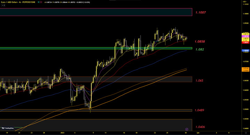Viewport: 250px width, 135px height.
Task: Select the blue moving average price tag
Action: point(245,50)
